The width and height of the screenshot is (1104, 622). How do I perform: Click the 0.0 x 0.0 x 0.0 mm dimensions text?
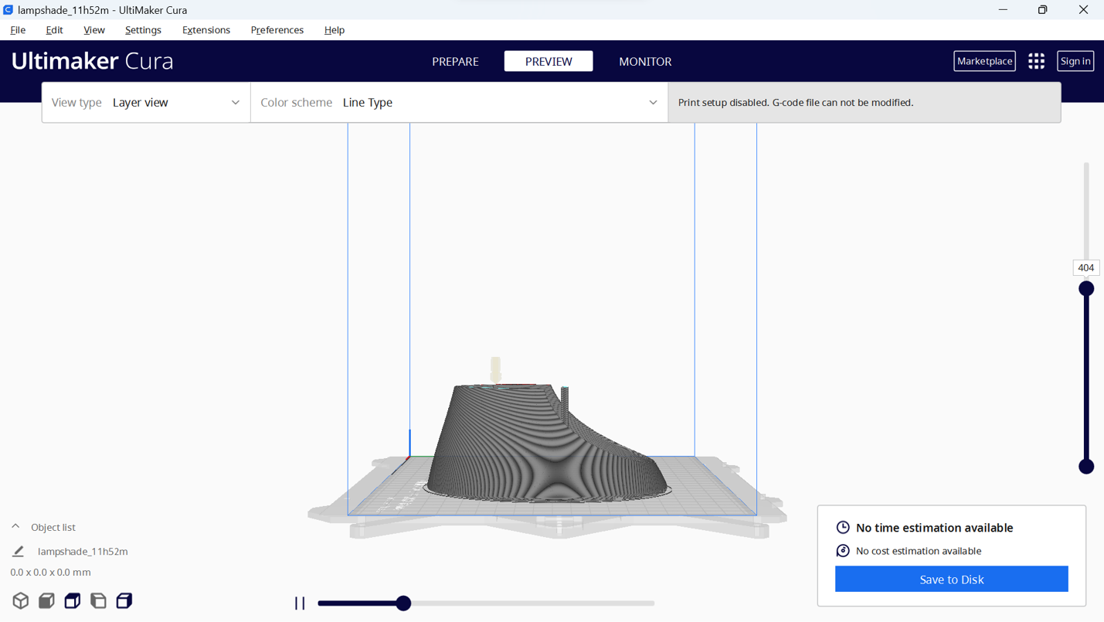pos(50,573)
